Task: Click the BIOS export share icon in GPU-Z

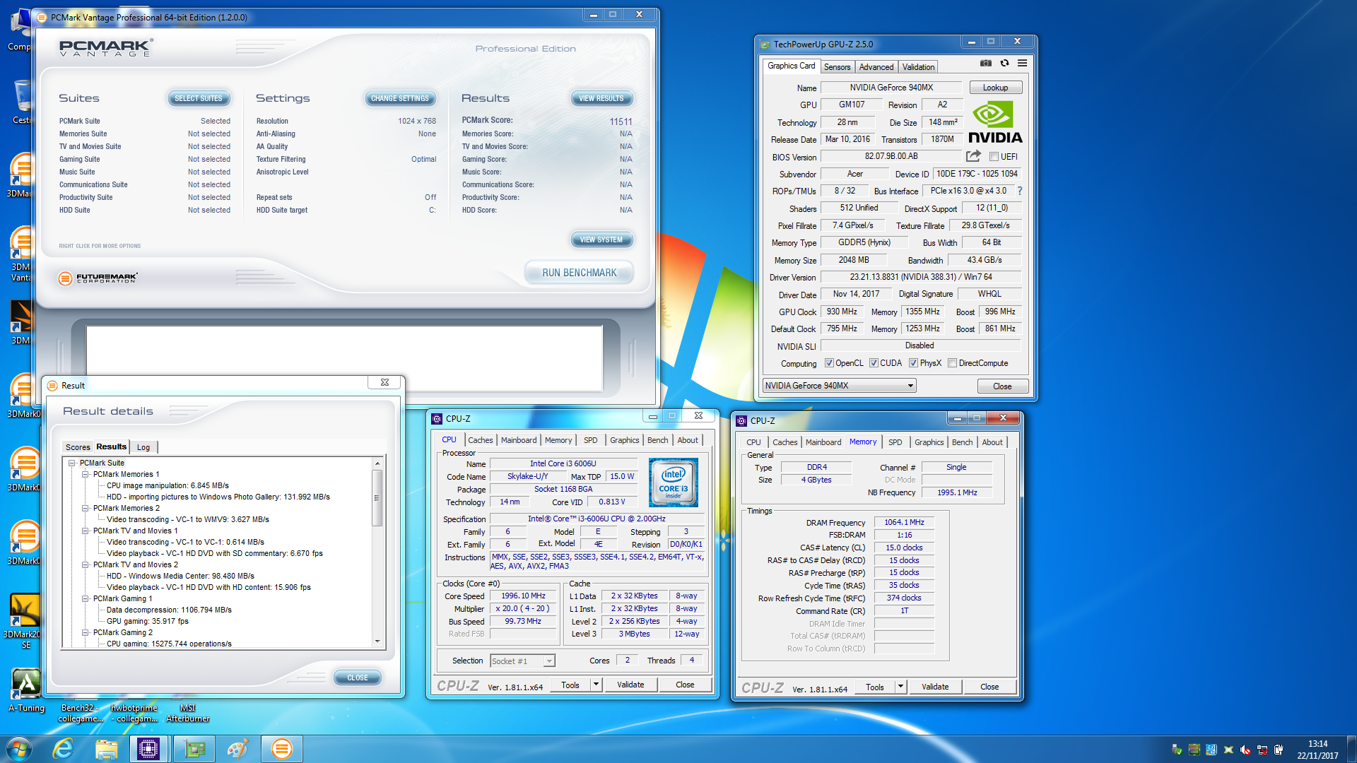Action: click(973, 156)
